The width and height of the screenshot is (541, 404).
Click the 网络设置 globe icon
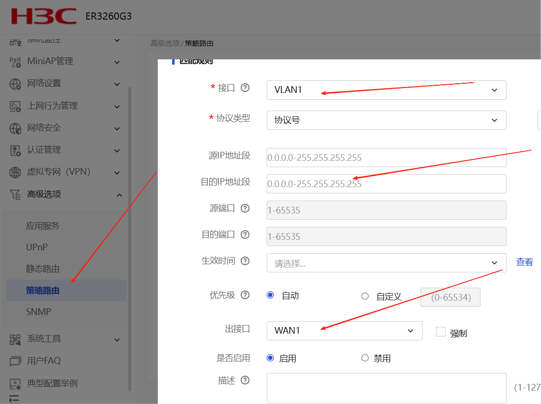click(15, 84)
